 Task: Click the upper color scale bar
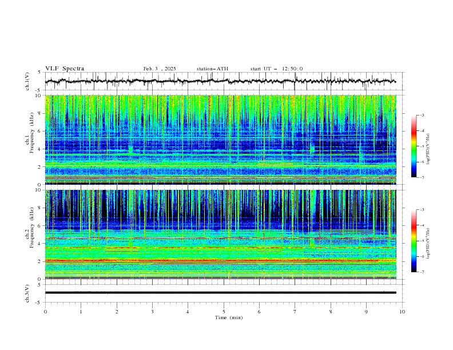click(414, 146)
